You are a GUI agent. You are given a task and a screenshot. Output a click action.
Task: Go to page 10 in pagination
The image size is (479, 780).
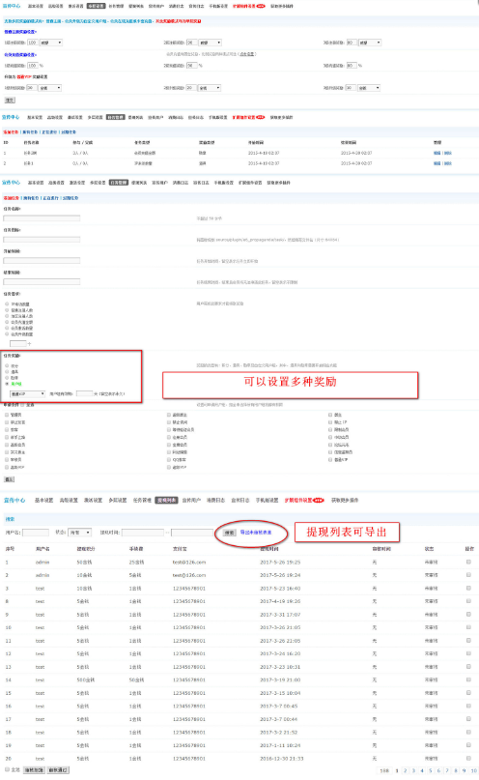coord(473,770)
